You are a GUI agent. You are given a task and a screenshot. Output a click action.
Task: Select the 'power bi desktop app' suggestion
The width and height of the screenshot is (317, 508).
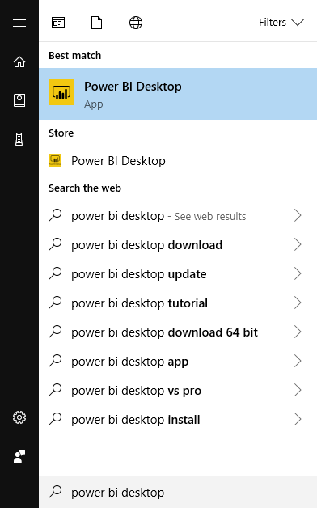click(178, 362)
